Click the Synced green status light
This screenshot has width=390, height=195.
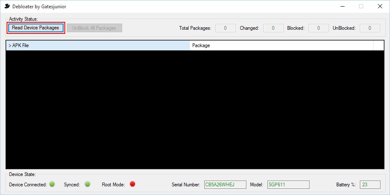pyautogui.click(x=87, y=184)
